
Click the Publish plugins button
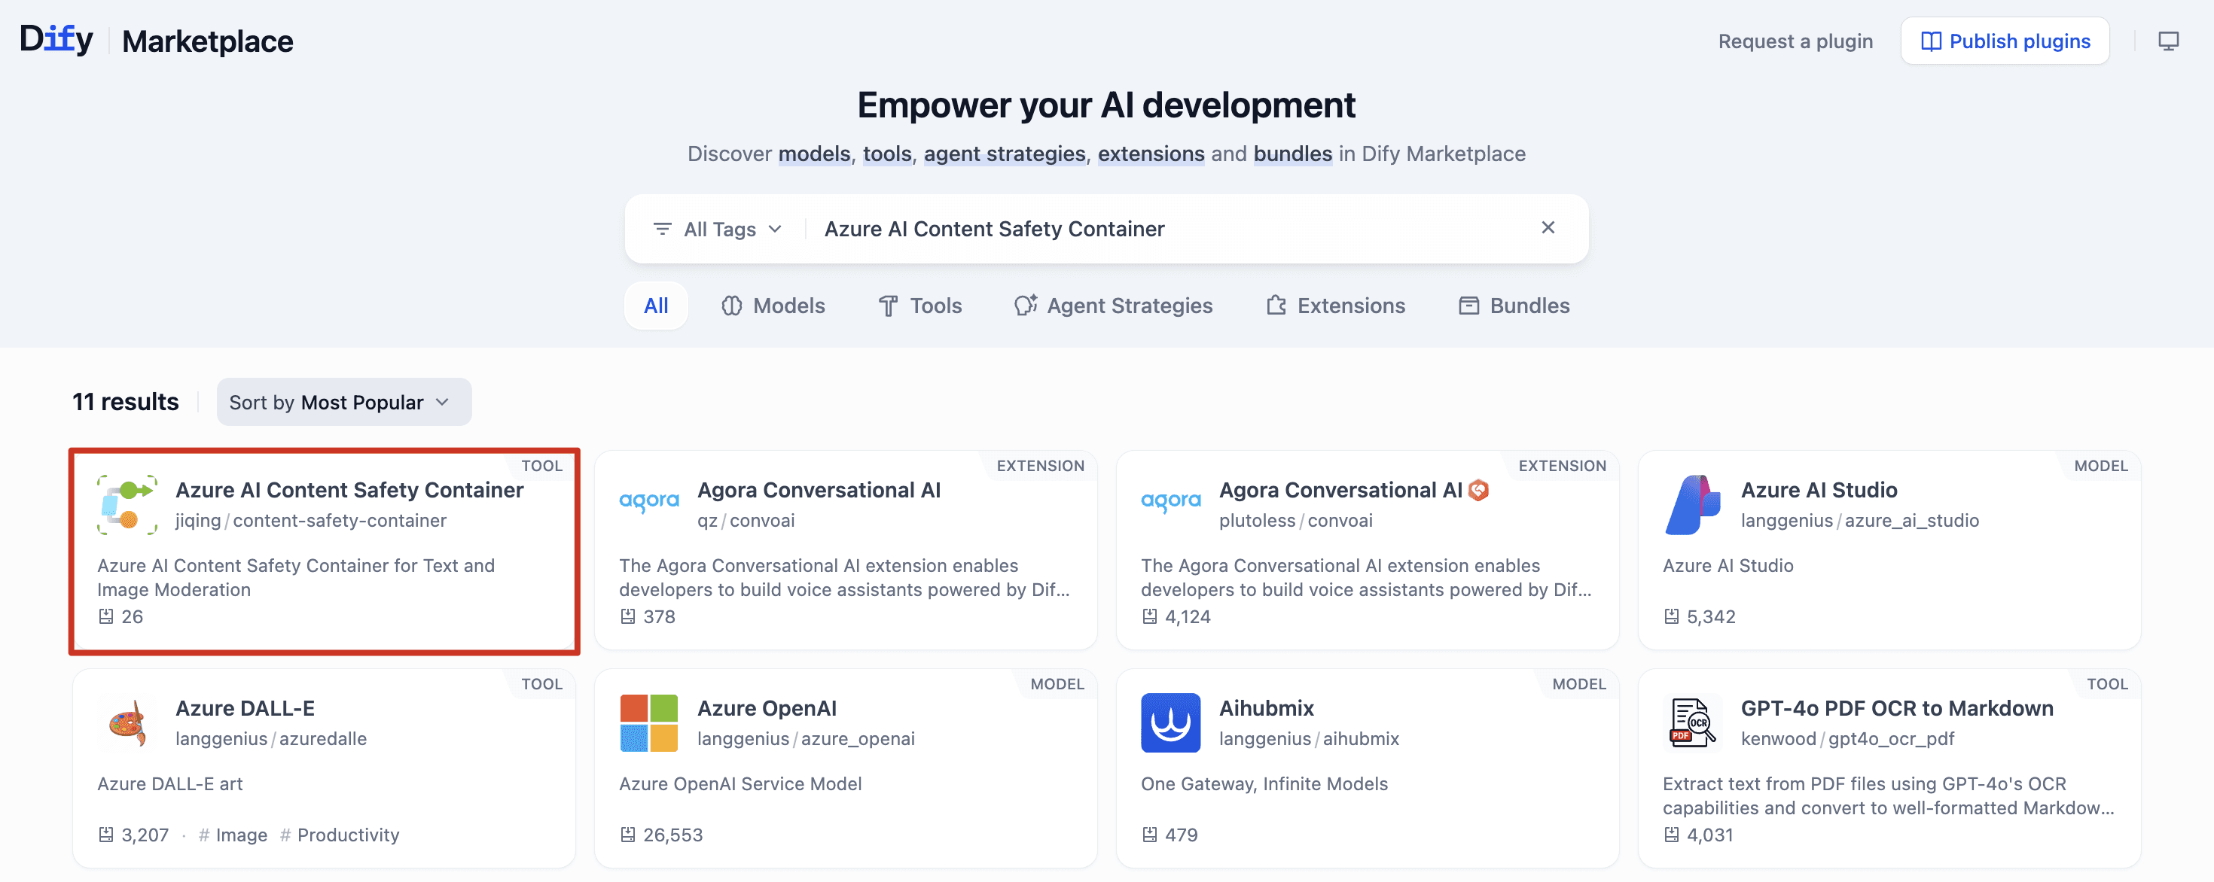(x=2005, y=41)
